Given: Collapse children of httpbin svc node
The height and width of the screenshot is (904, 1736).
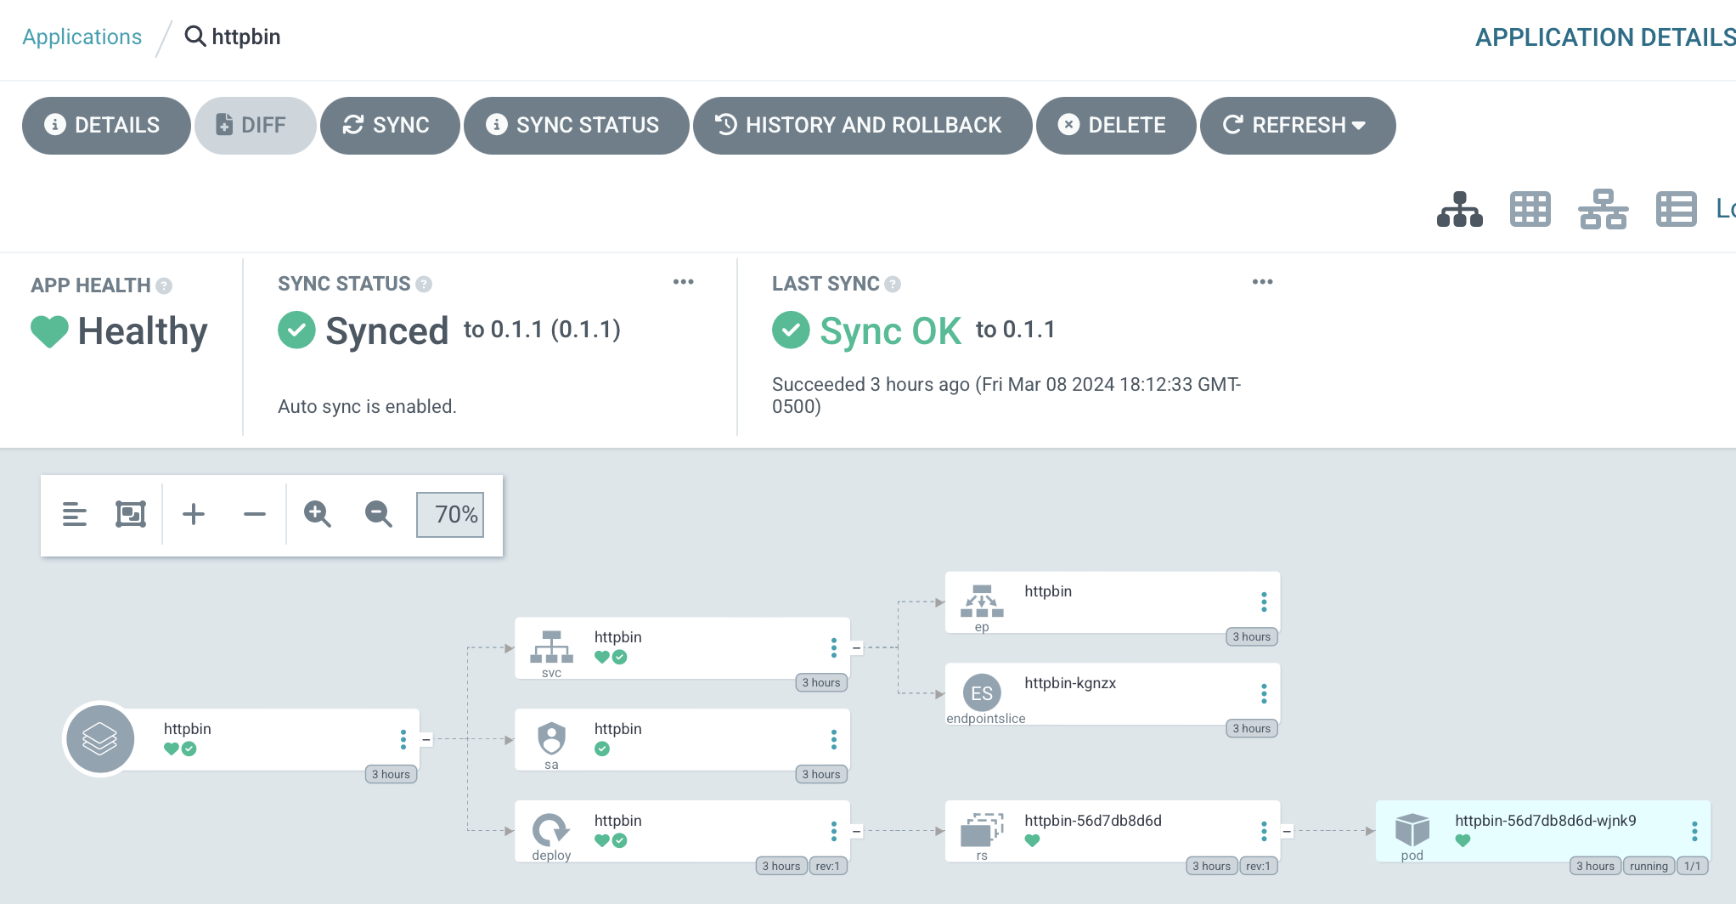Looking at the screenshot, I should [857, 648].
